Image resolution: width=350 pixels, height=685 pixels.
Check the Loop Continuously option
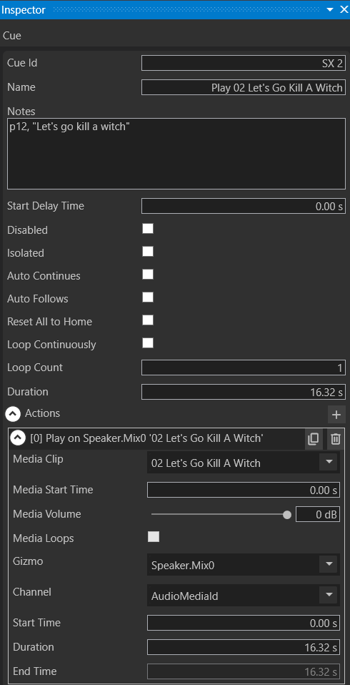click(x=148, y=343)
